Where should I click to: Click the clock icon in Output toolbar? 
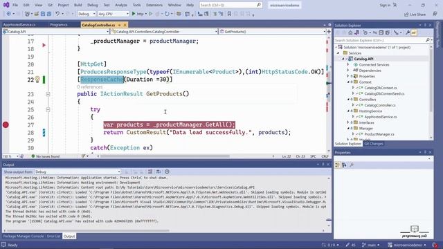[x=167, y=172]
